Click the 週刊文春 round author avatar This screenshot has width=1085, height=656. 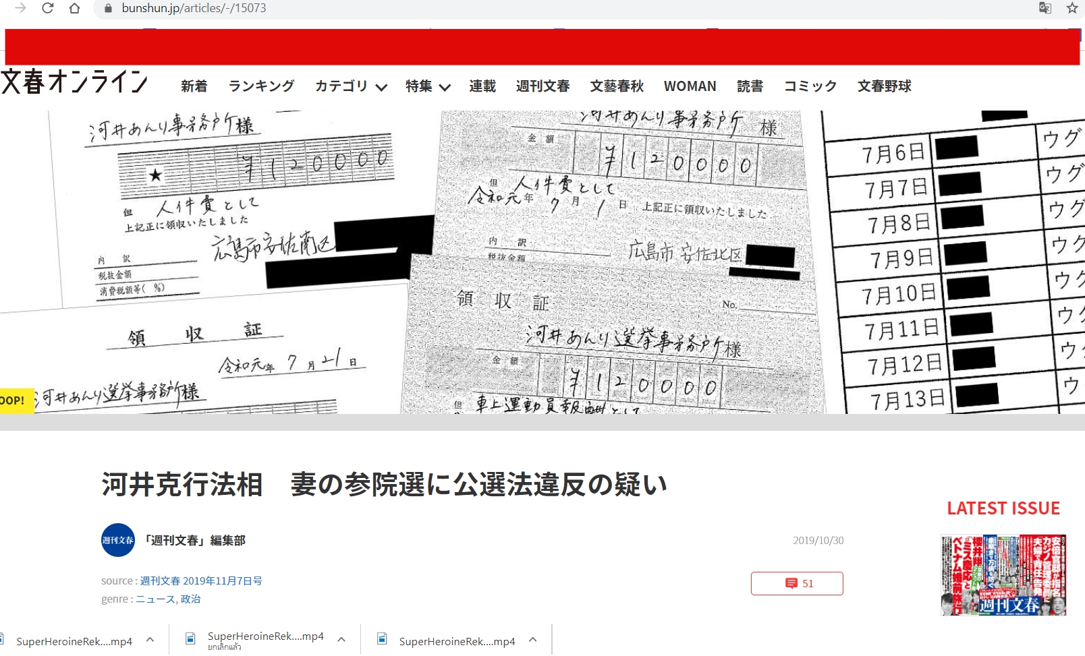tap(118, 540)
